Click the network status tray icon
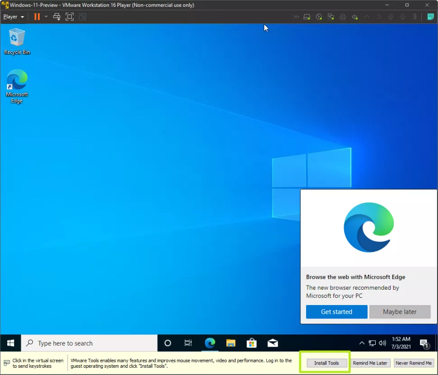Viewport: 438px width, 375px height. coord(372,343)
